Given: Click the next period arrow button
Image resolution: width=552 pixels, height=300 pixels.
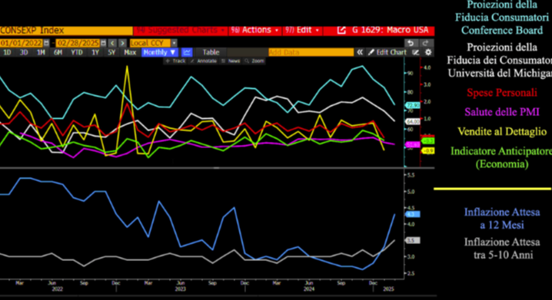Looking at the screenshot, I should pos(122,43).
